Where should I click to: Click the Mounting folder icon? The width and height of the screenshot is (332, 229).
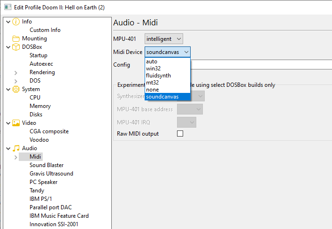[16, 38]
